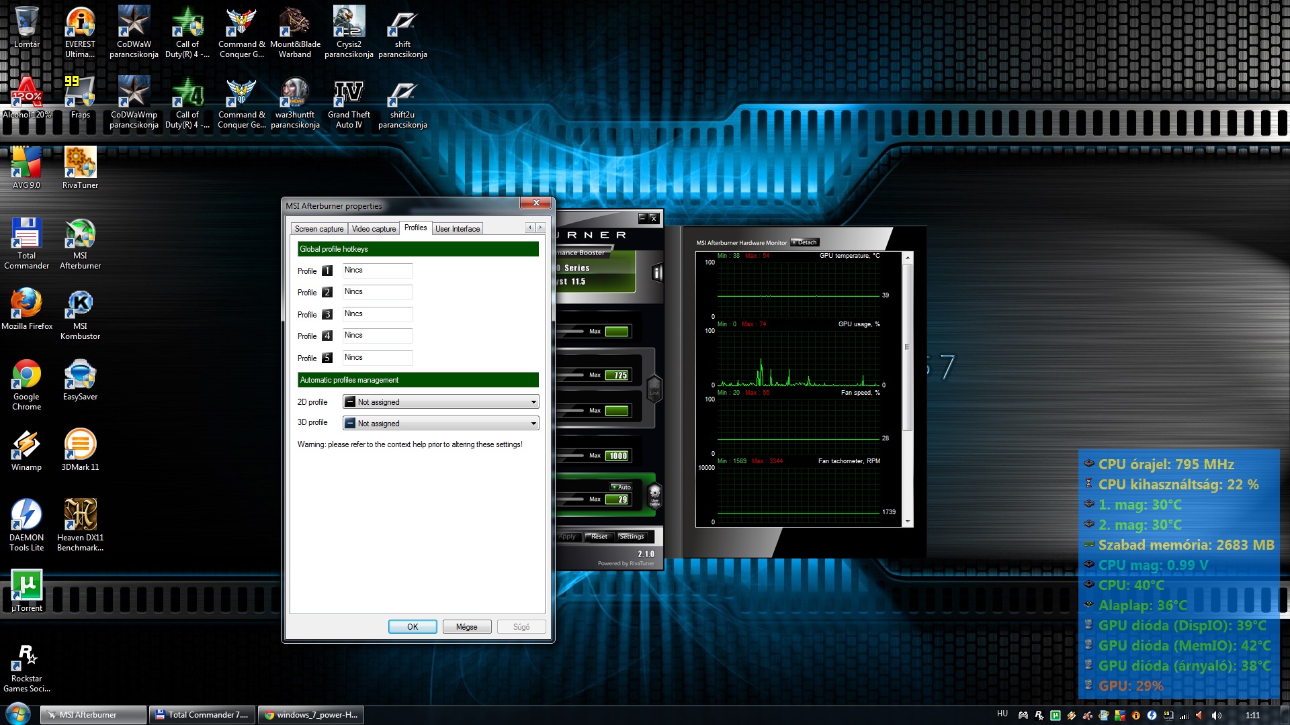This screenshot has height=725, width=1290.
Task: Detach the Hardware Monitor panel
Action: pyautogui.click(x=805, y=242)
